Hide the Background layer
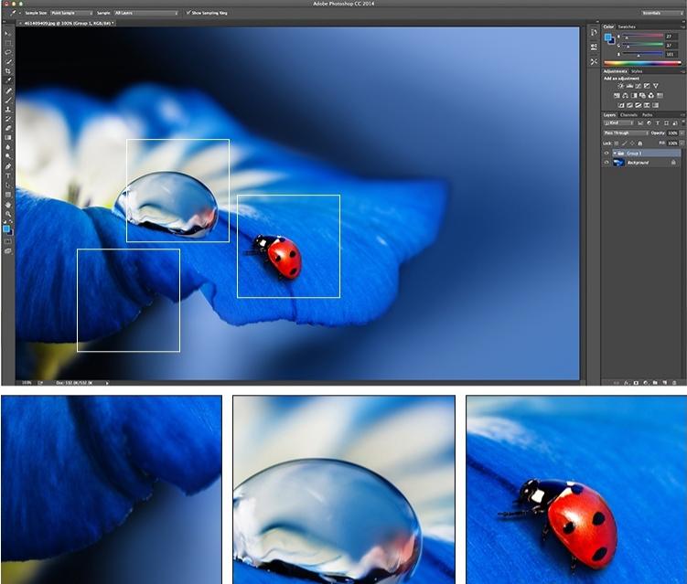The image size is (687, 584). pyautogui.click(x=606, y=163)
